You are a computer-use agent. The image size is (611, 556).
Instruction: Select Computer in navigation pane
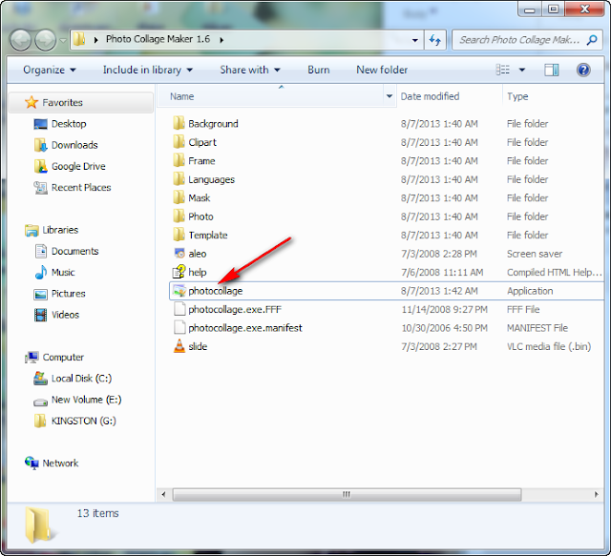[54, 357]
